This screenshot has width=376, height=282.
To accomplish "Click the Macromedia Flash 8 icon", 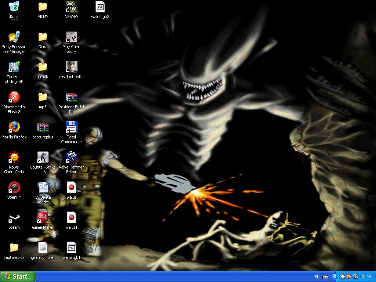I will pyautogui.click(x=14, y=97).
